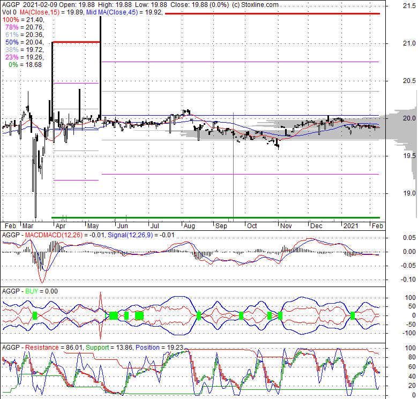Image resolution: width=418 pixels, height=399 pixels.
Task: Click the 'Sep' month label on time axis
Action: pos(221,226)
